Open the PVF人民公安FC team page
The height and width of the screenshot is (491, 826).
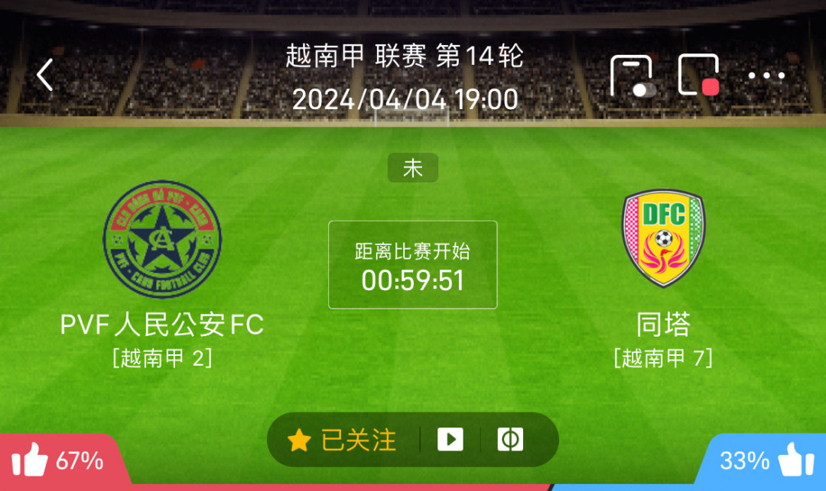point(161,324)
